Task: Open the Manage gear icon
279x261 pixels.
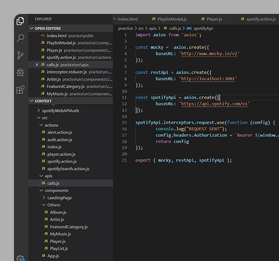Action: (x=20, y=258)
